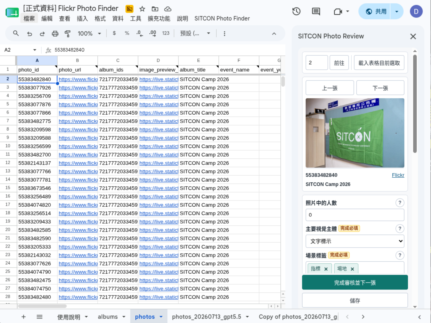
Task: Add a new sheet
Action: tap(24, 317)
